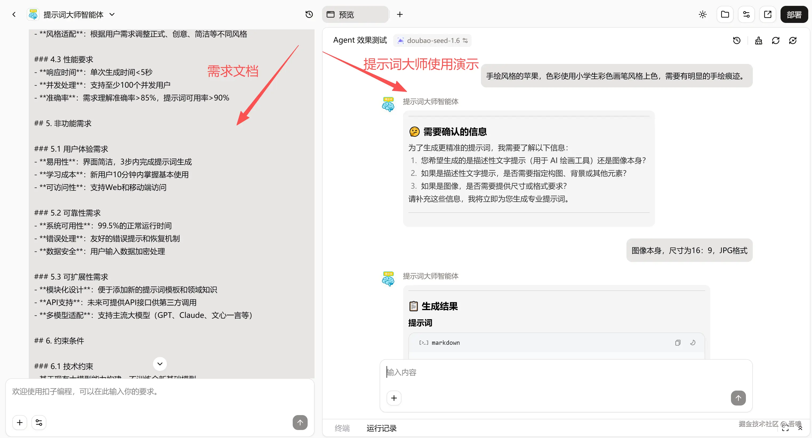Toggle the light/dark theme sun icon

tap(702, 14)
